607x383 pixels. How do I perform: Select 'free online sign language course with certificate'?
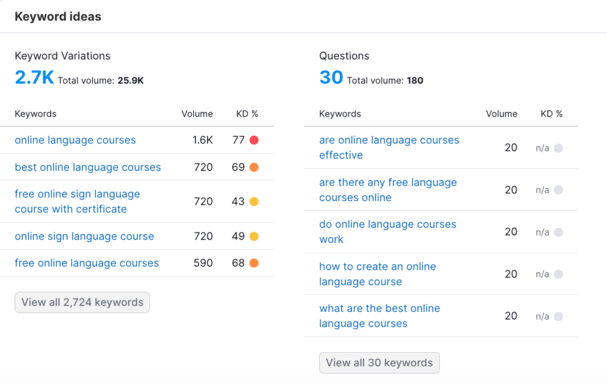click(x=77, y=201)
